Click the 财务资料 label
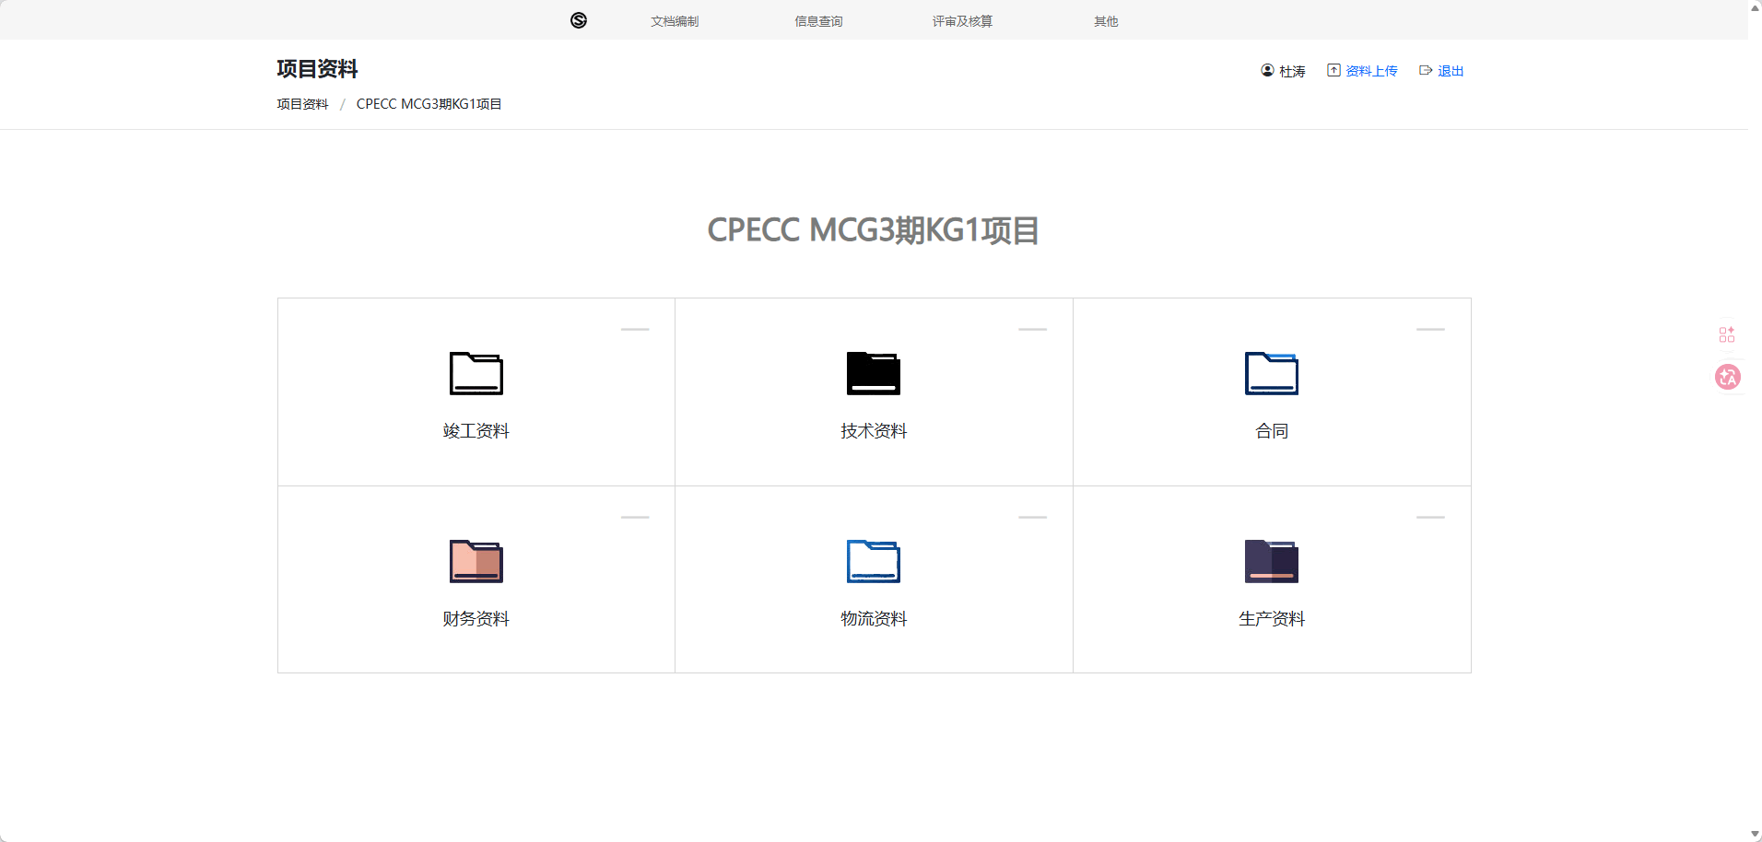 click(476, 618)
